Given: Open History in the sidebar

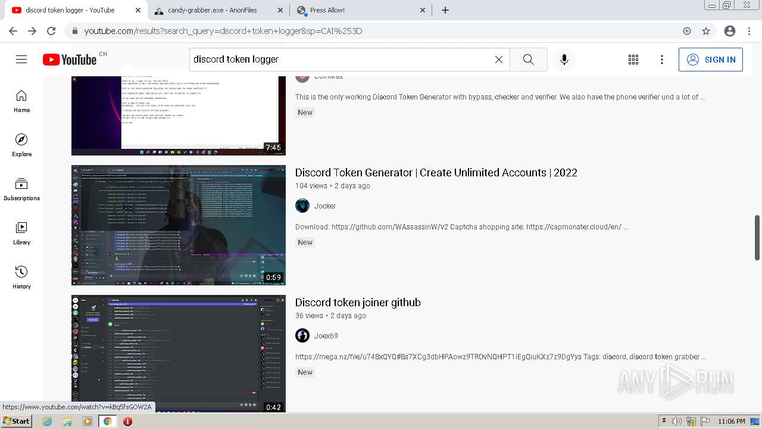Looking at the screenshot, I should pyautogui.click(x=21, y=278).
